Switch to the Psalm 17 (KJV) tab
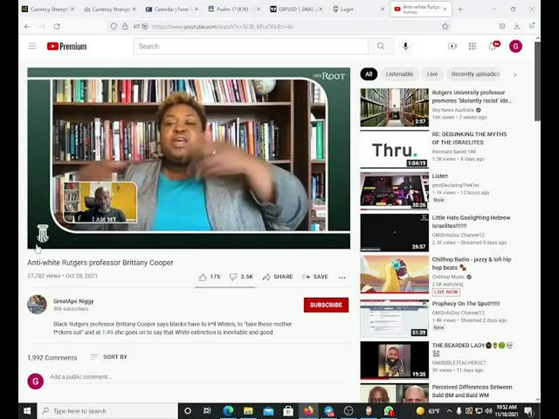The height and width of the screenshot is (419, 559). [234, 9]
